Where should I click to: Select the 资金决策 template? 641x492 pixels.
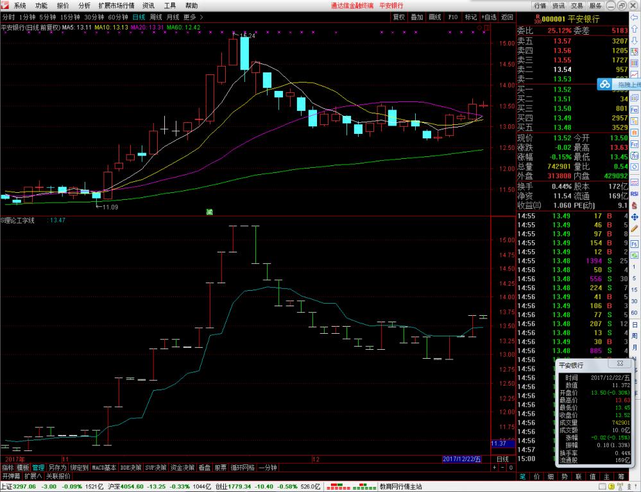click(182, 468)
